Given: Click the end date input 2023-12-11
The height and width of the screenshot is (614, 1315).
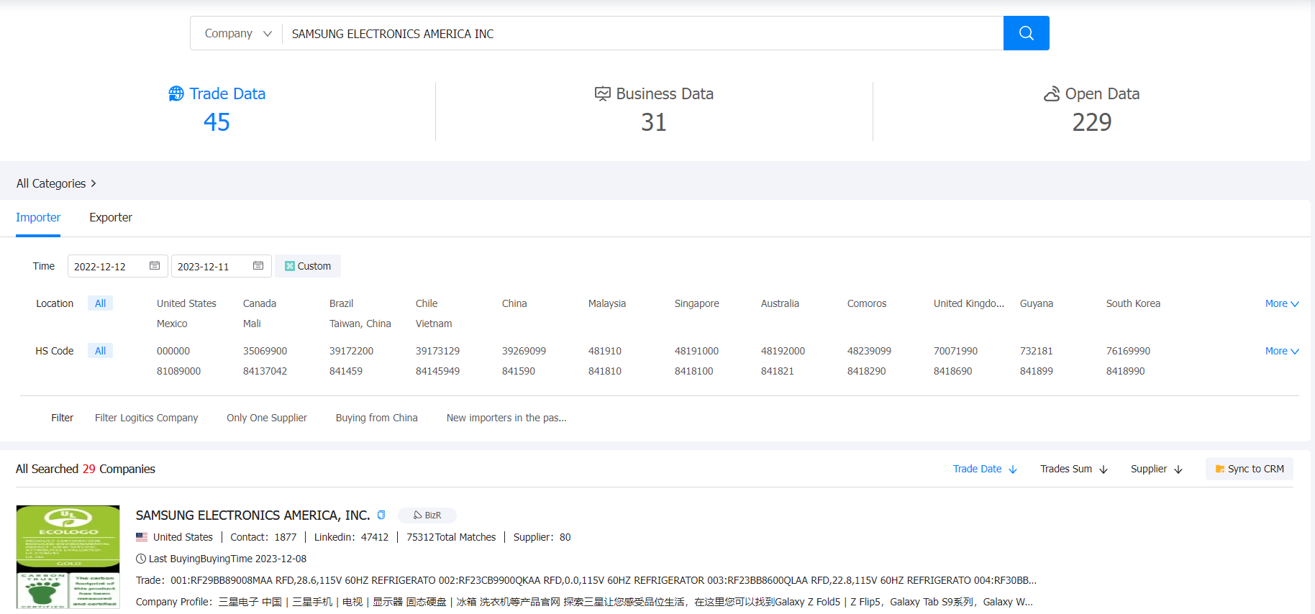Looking at the screenshot, I should 222,266.
